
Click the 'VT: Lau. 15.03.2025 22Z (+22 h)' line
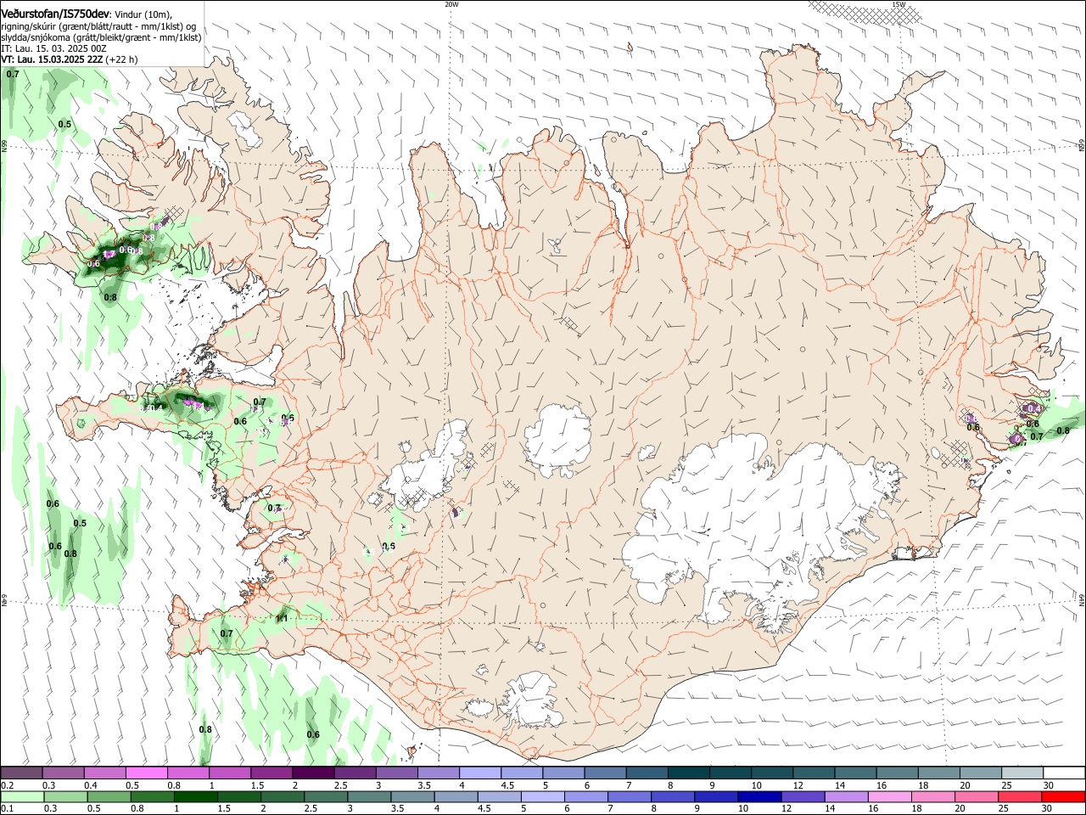70,59
